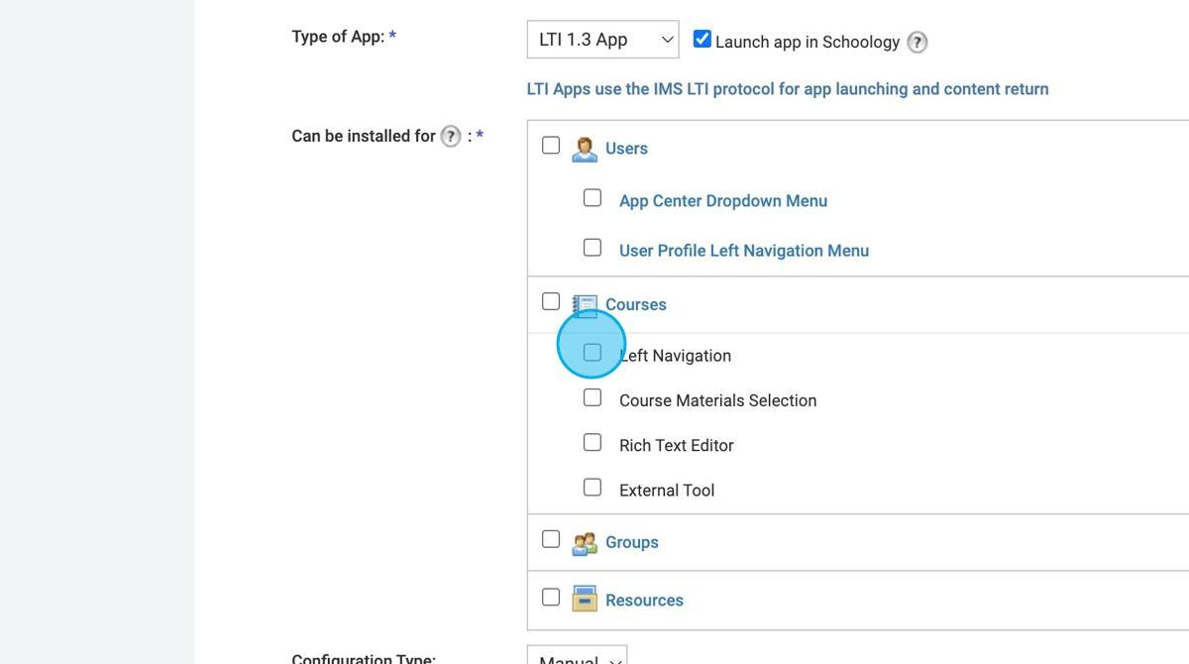The height and width of the screenshot is (664, 1189).
Task: Check the Groups installation checkbox
Action: tap(551, 538)
